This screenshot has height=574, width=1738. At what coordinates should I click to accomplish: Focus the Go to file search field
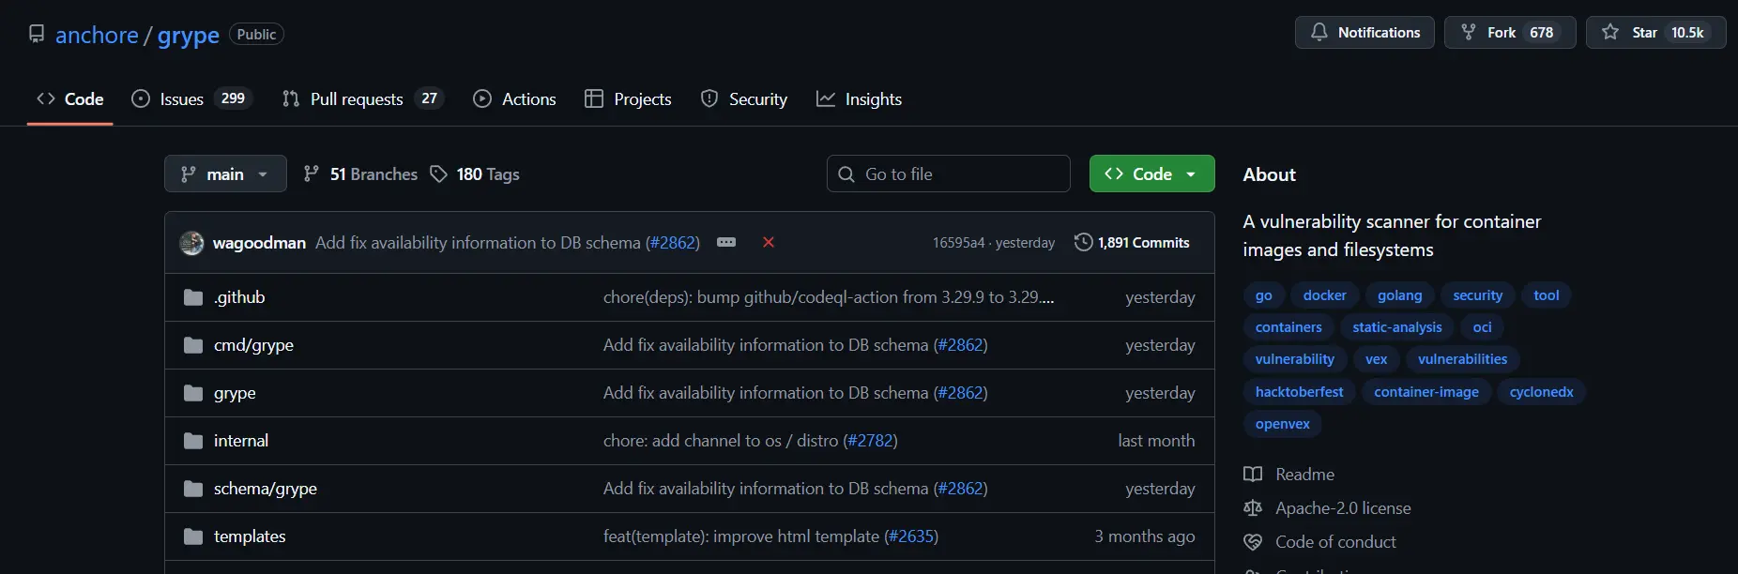point(949,174)
